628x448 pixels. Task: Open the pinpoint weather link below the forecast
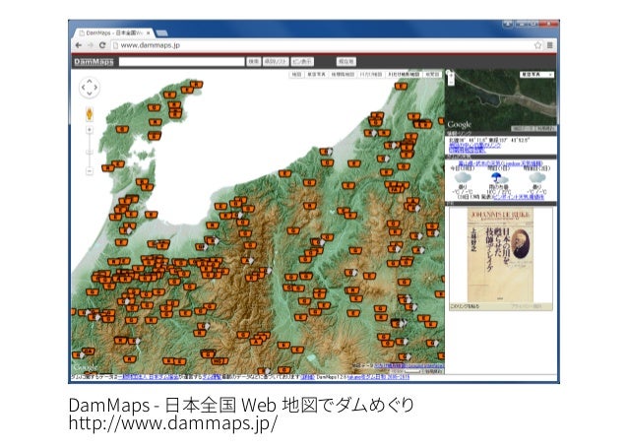tap(519, 197)
